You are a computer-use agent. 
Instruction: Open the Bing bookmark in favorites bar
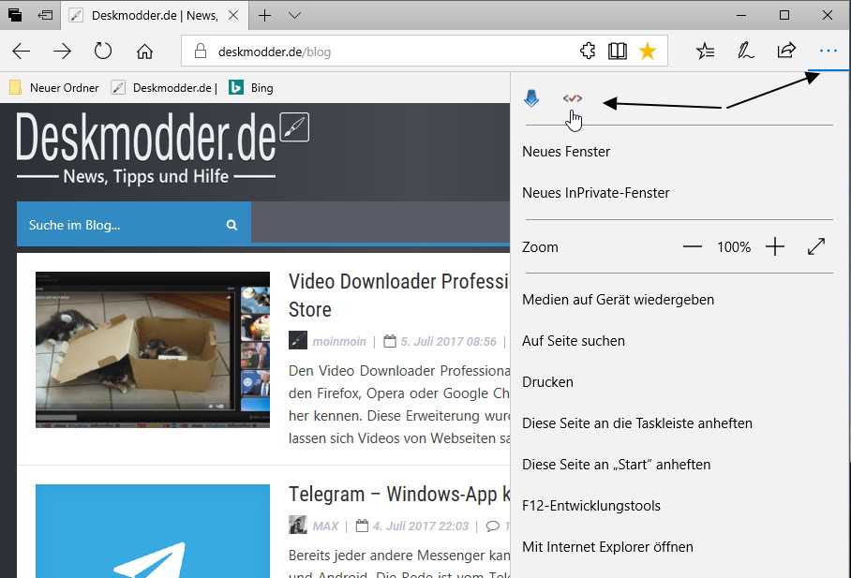coord(251,87)
